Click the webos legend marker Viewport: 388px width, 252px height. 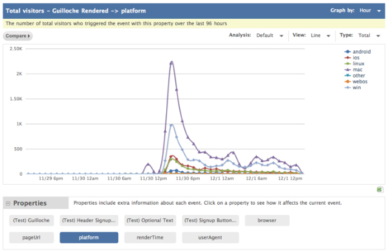[x=348, y=81]
